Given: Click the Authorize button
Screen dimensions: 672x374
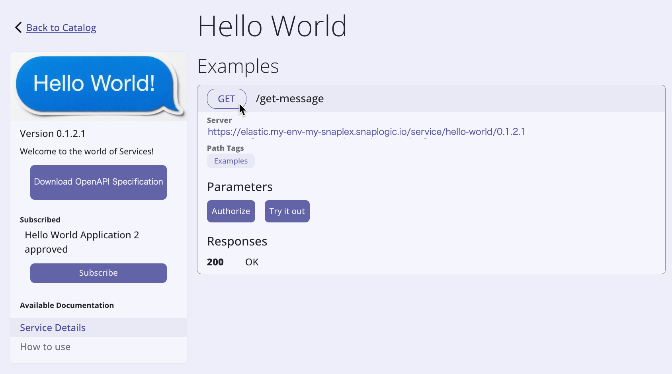Looking at the screenshot, I should 231,211.
